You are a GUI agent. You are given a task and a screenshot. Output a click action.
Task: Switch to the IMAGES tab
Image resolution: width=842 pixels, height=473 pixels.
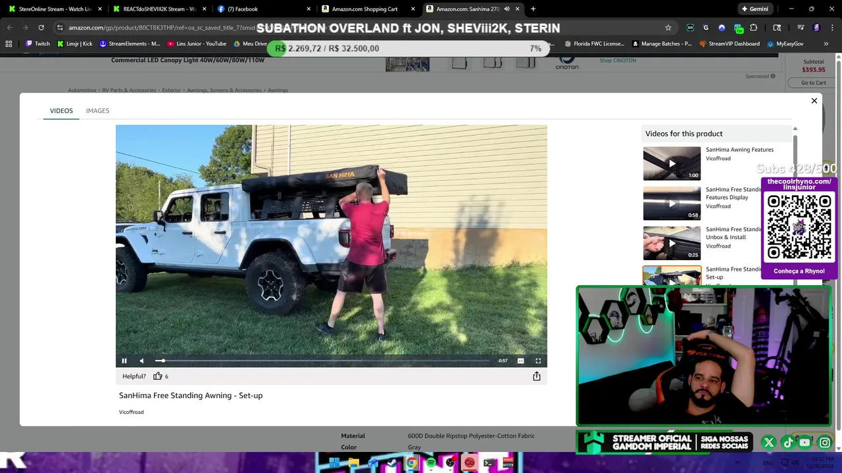click(97, 111)
